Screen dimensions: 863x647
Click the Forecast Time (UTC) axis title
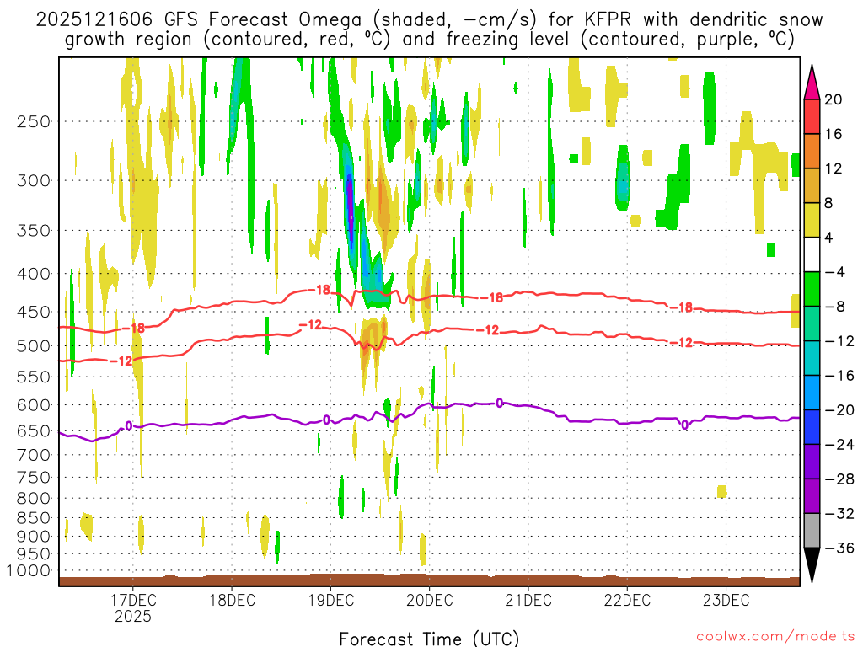point(429,638)
